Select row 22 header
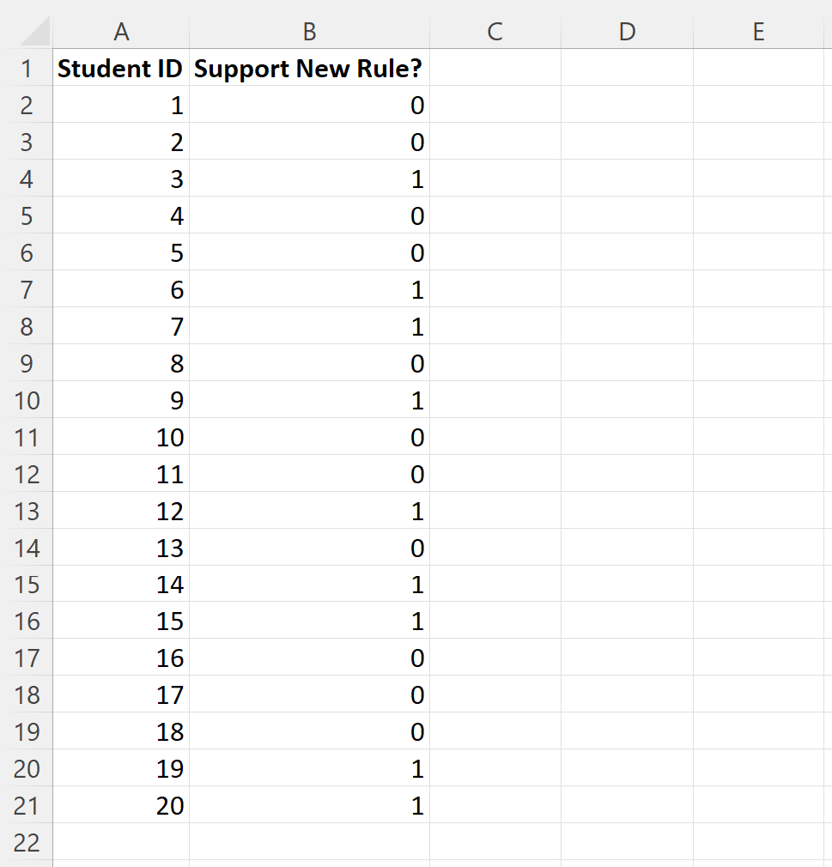 (27, 843)
